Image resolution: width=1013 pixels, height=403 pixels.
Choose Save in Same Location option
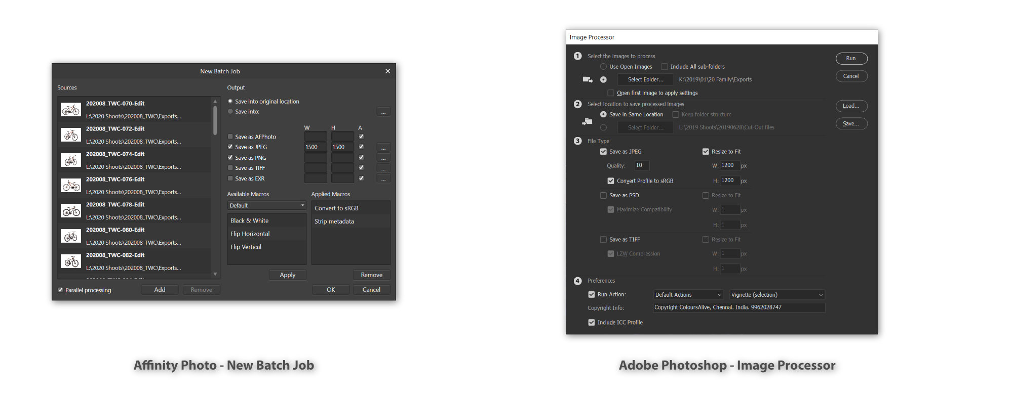pos(603,115)
